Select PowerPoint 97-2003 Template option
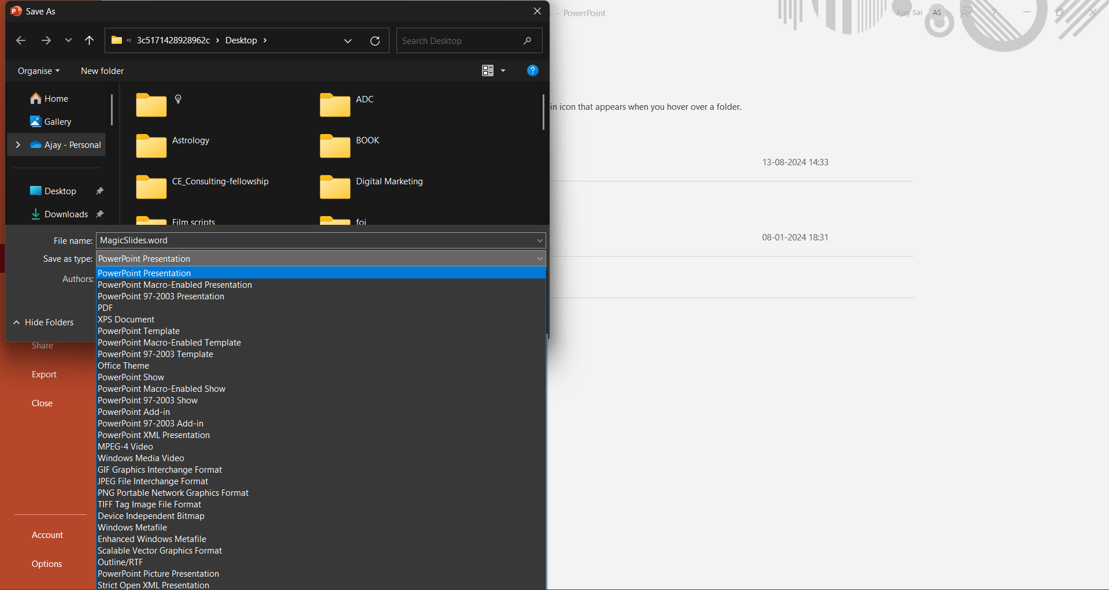The height and width of the screenshot is (590, 1109). click(x=321, y=354)
